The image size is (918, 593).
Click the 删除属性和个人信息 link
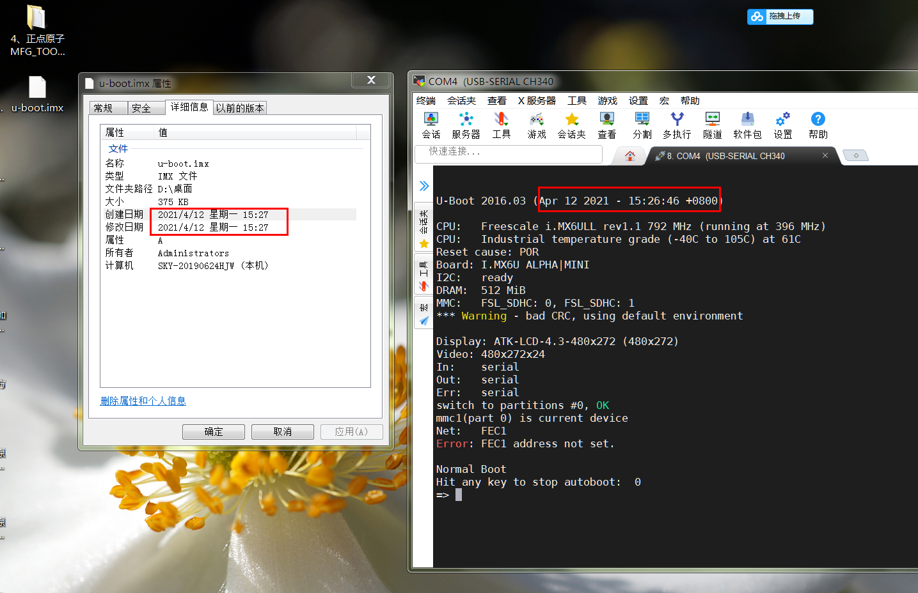click(x=143, y=401)
